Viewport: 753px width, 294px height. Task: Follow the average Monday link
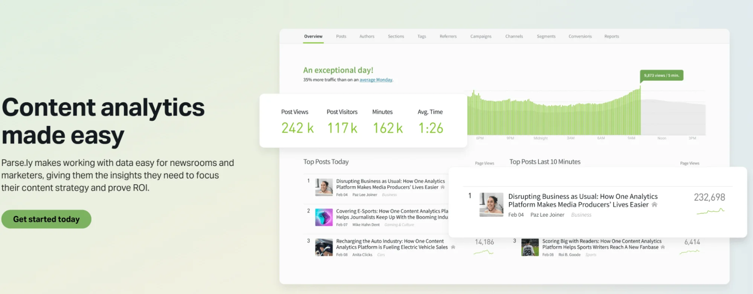pos(376,80)
